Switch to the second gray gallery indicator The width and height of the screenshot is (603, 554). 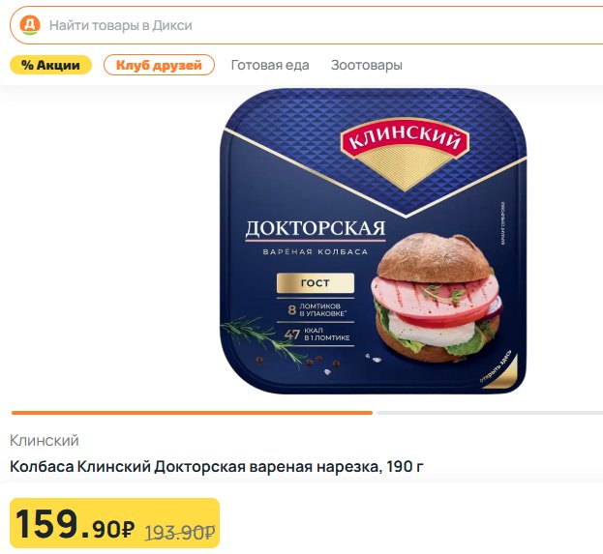click(490, 413)
